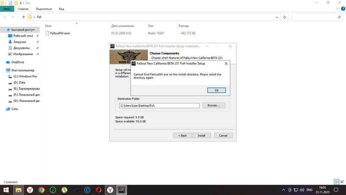This screenshot has width=346, height=195.
Task: Close the Cannot find FalloutNV.exe message box
Action: pyautogui.click(x=226, y=64)
